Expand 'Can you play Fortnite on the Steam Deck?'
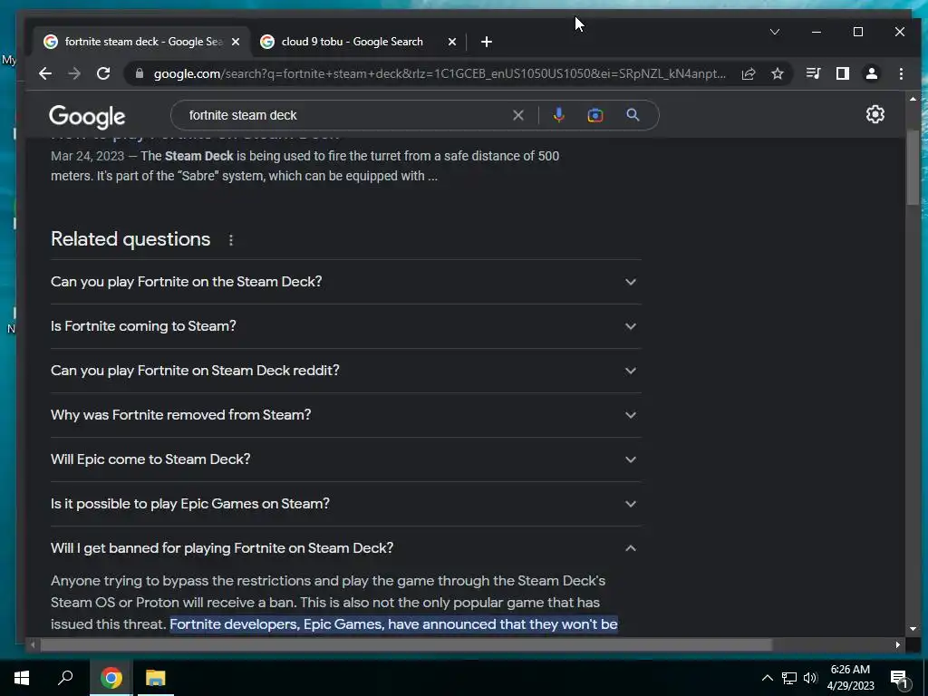Screen dimensions: 928x696 tap(345, 282)
